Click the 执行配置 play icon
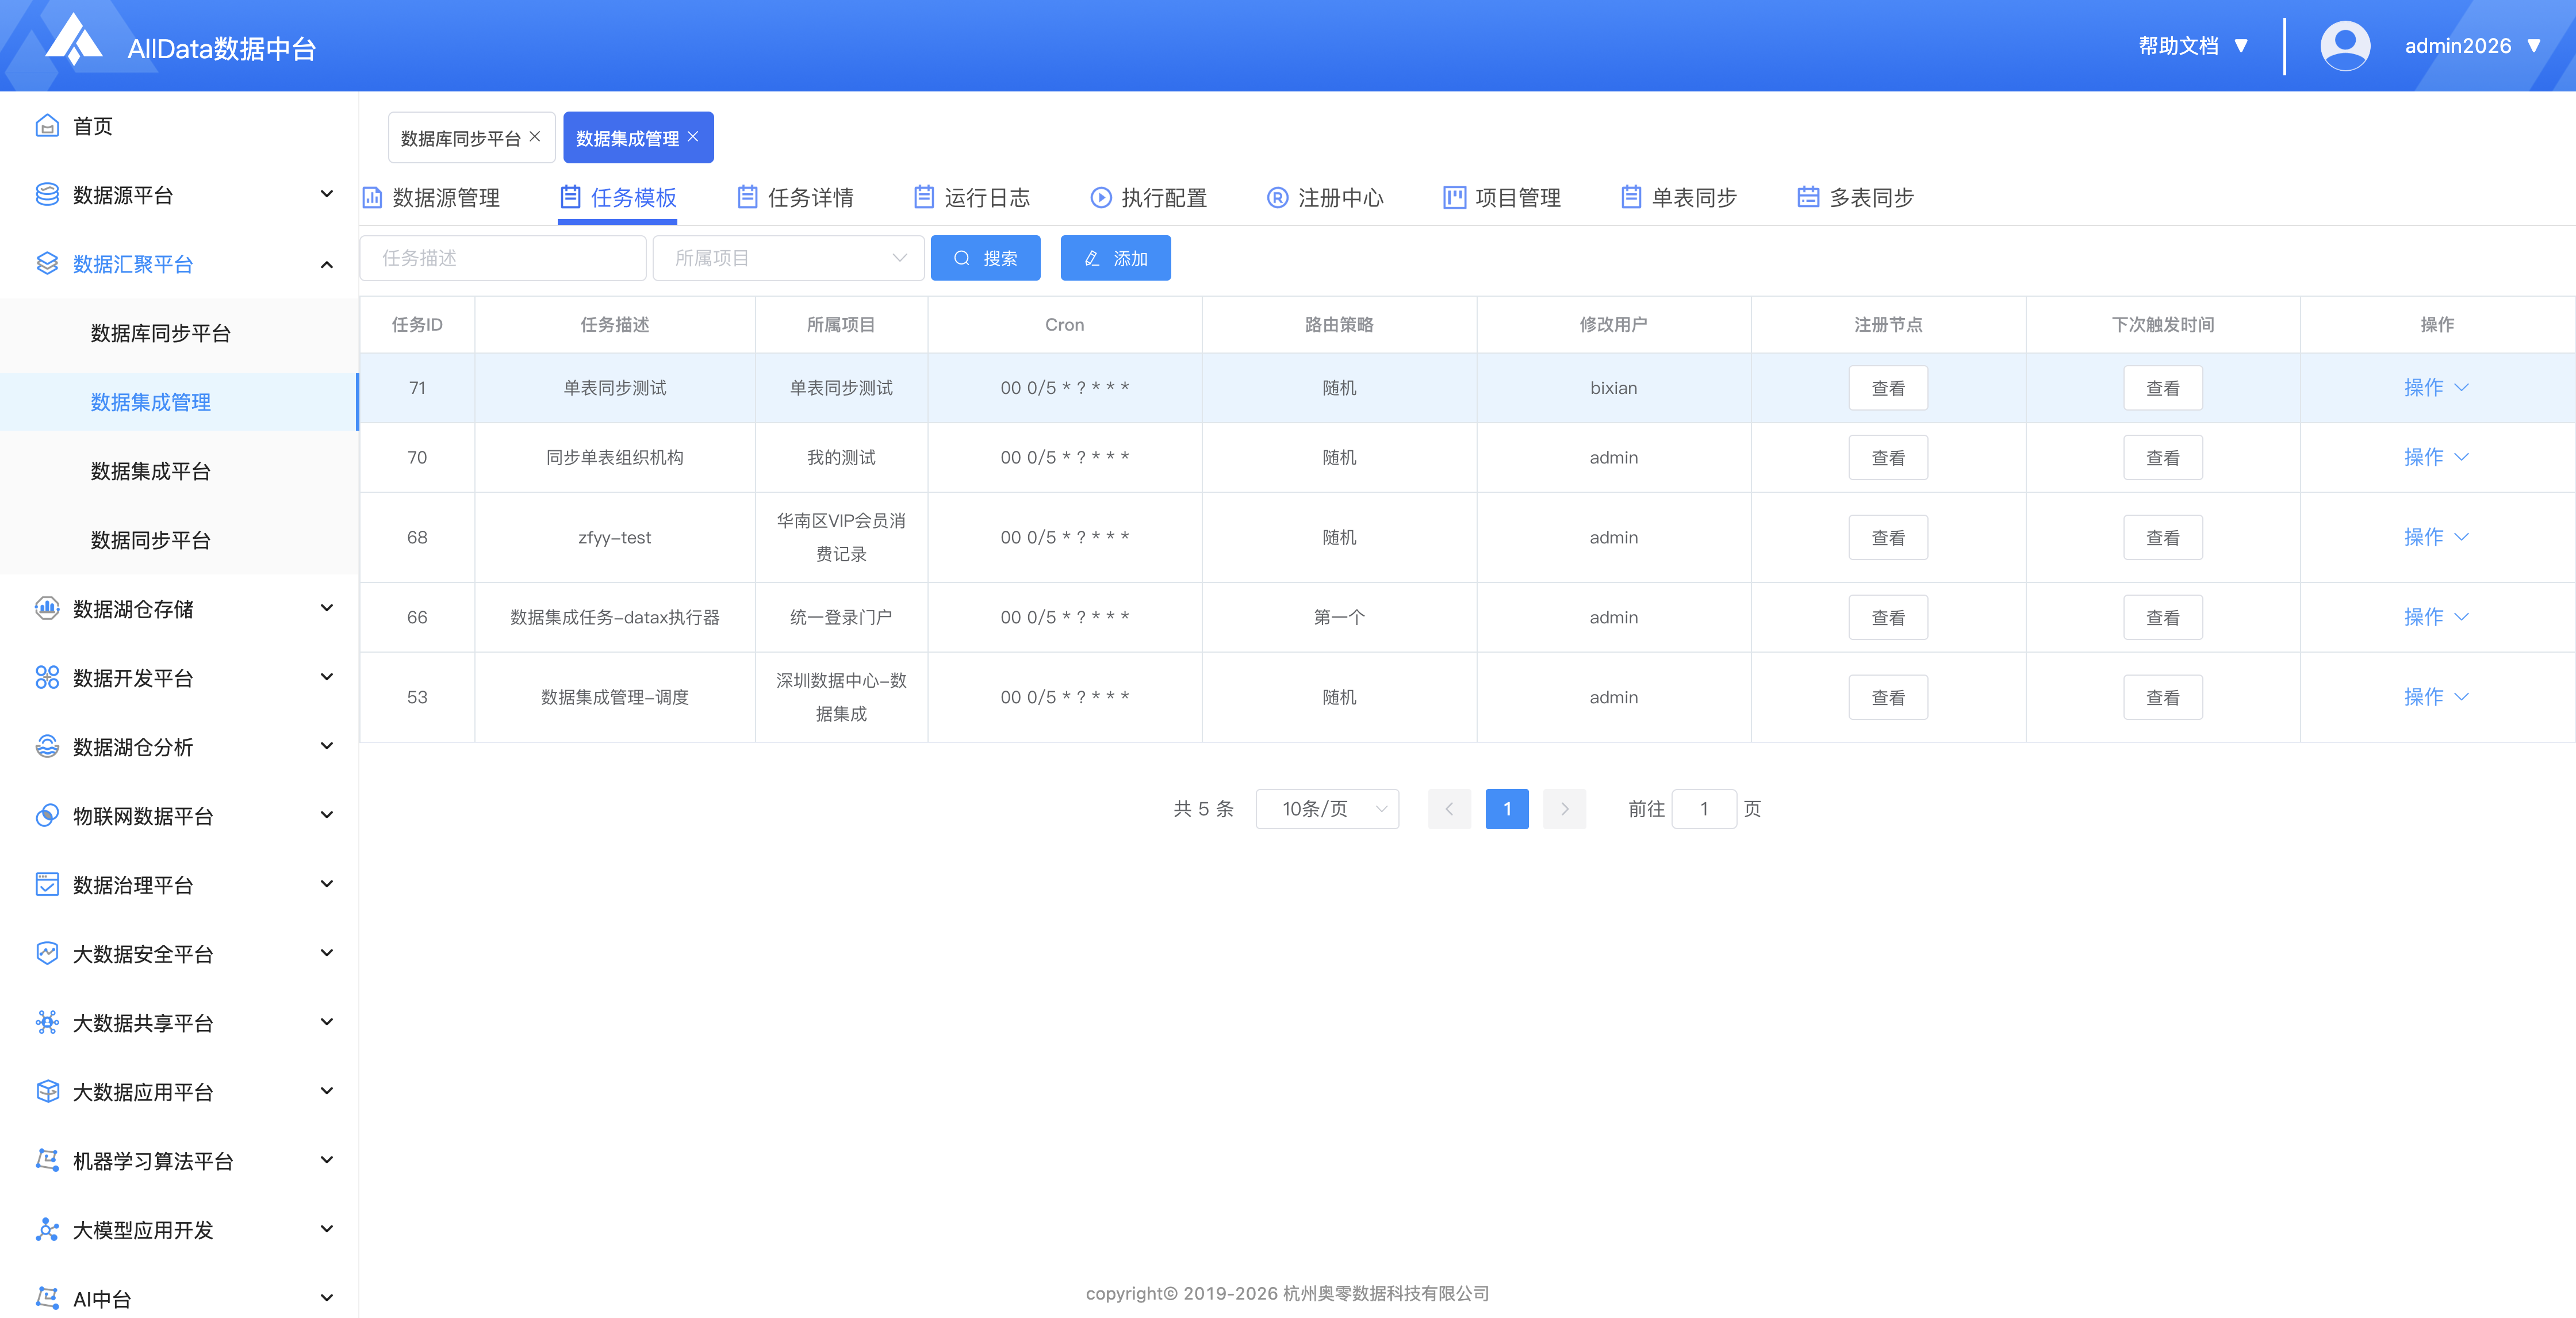The height and width of the screenshot is (1318, 2576). (x=1101, y=198)
